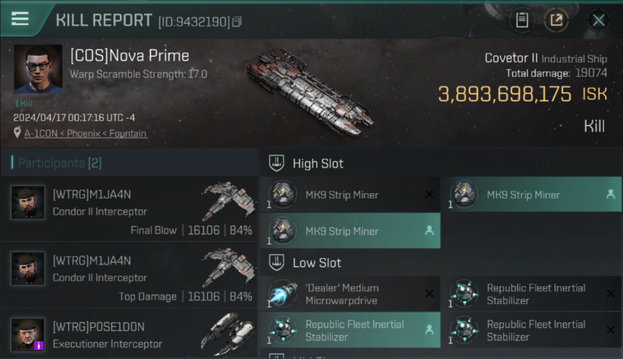View Nova Prime's character portrait

click(x=38, y=69)
